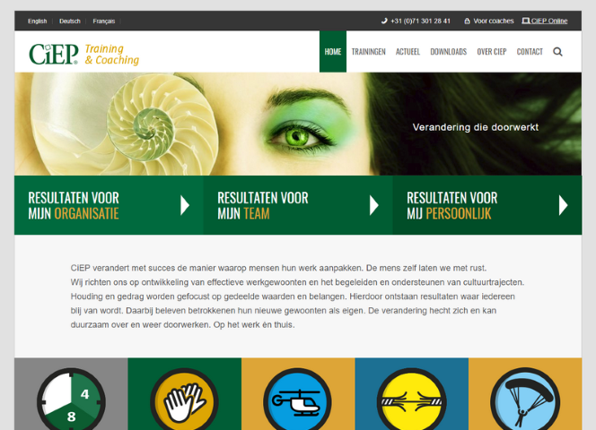Expand arrow on Resultaten voor mijn organisatie

click(185, 205)
